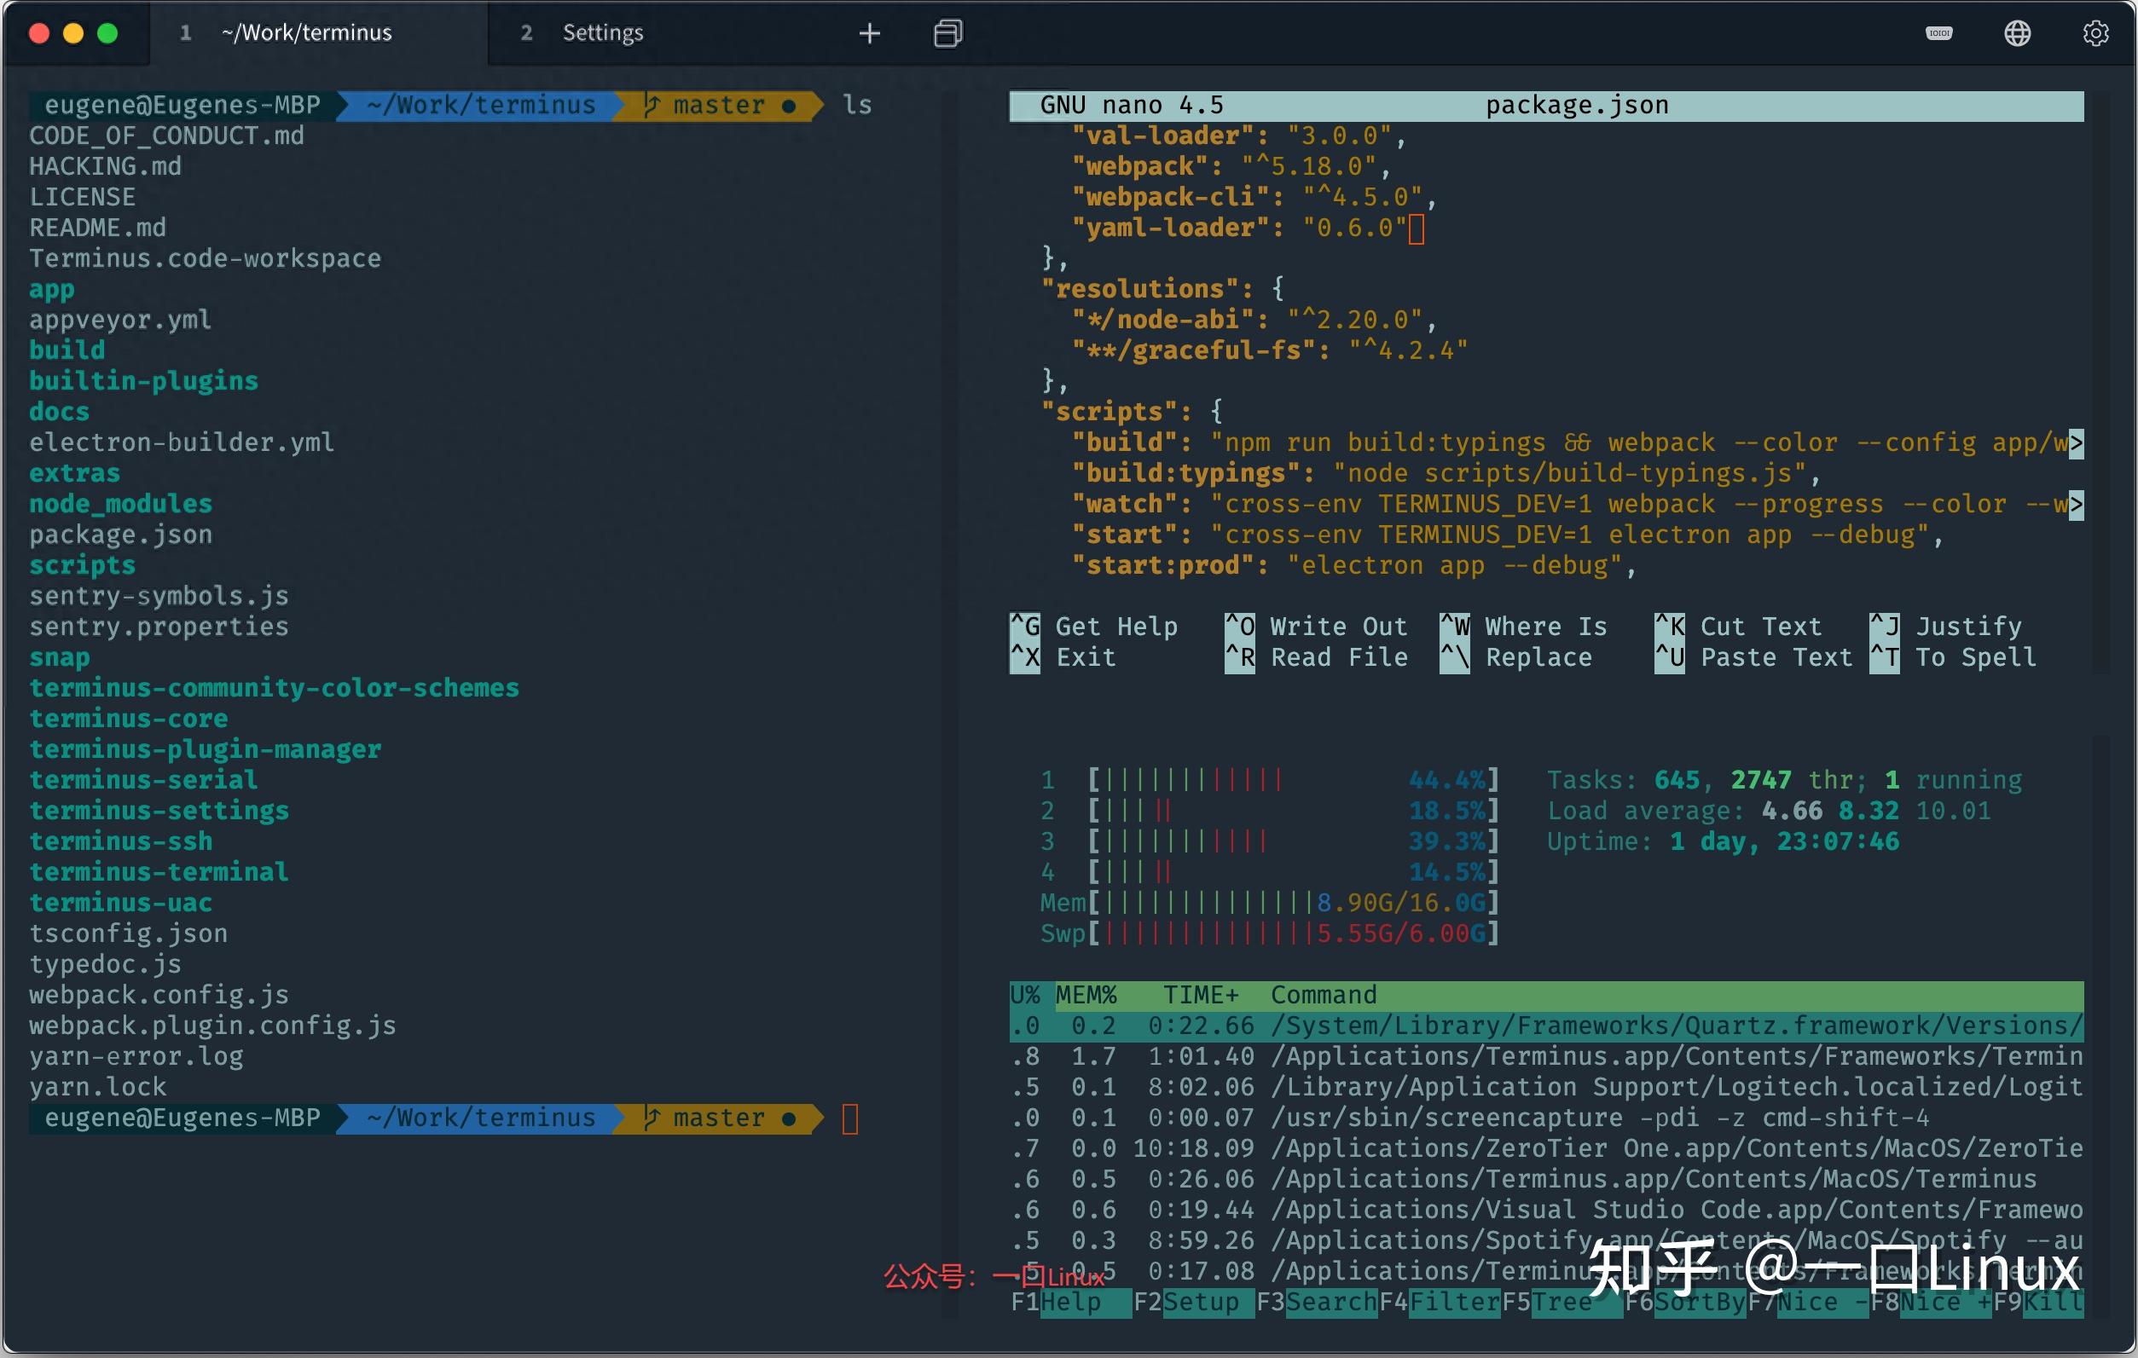Click the MEM% column header in htop
Viewport: 2138px width, 1358px height.
(x=1086, y=995)
